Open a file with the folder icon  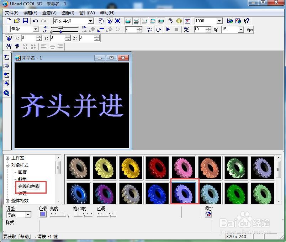[17, 21]
